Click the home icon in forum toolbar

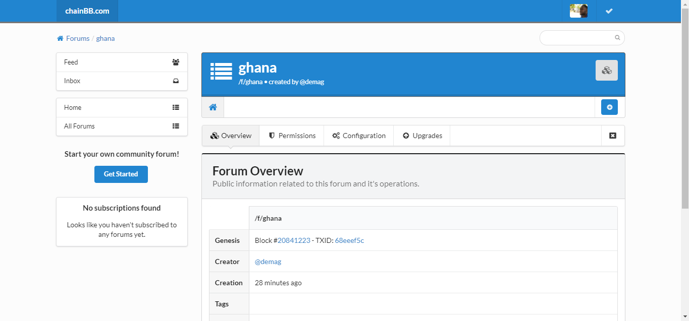213,107
